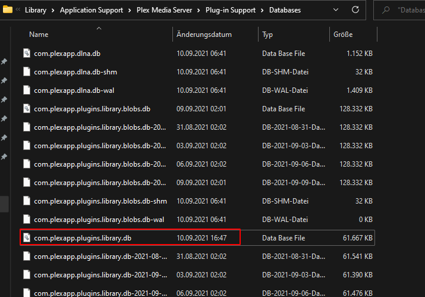The height and width of the screenshot is (297, 425).
Task: Open the address bar history dropdown
Action: 336,10
